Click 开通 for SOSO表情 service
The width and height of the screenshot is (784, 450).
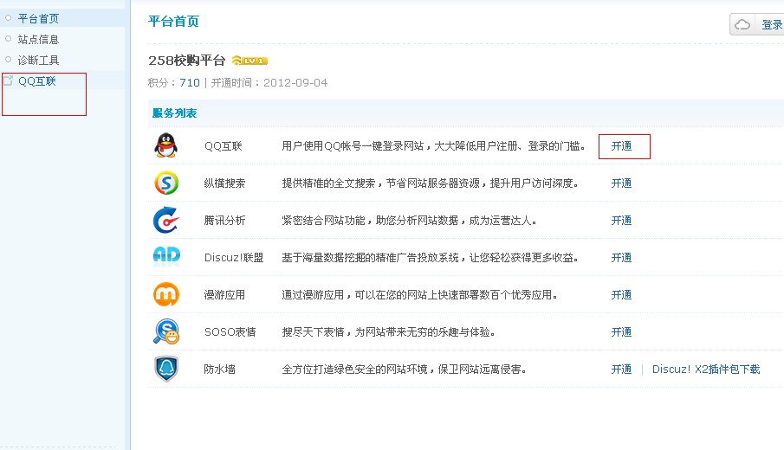[x=621, y=332]
